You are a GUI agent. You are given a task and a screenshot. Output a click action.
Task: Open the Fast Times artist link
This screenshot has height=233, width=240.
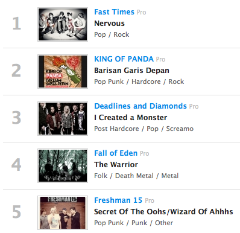[114, 12]
